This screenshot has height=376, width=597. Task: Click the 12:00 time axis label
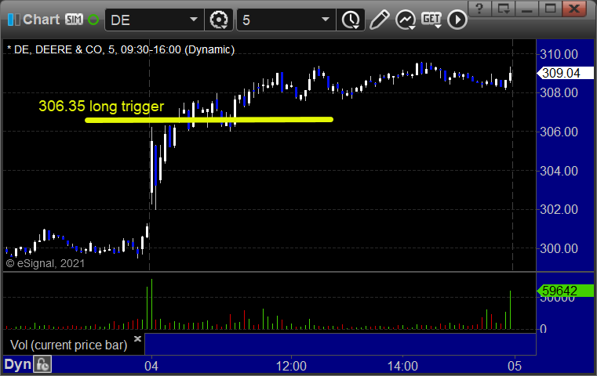click(x=291, y=366)
